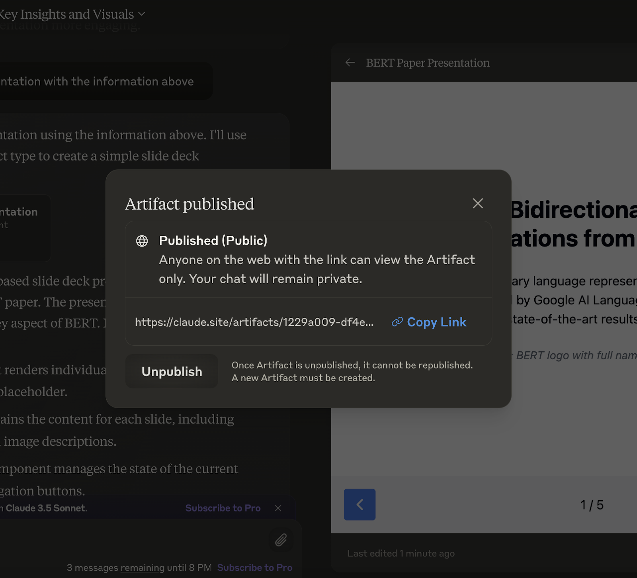Click Subscribe to Pro below message box
The width and height of the screenshot is (637, 578).
255,567
